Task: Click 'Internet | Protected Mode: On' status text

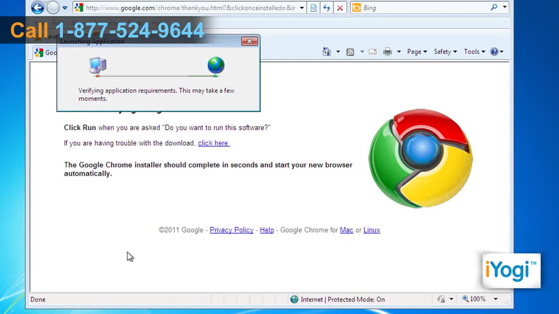Action: tap(343, 299)
